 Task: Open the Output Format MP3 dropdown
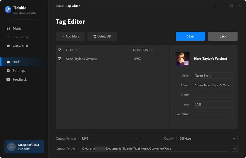pos(109,138)
